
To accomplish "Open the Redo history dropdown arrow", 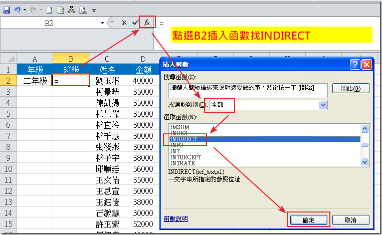I will [x=41, y=10].
